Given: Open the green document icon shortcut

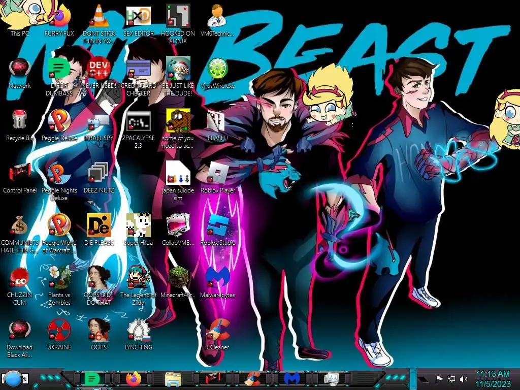Looking at the screenshot, I should [x=59, y=77].
